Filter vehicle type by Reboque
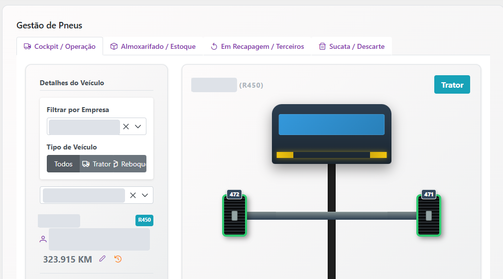 129,164
